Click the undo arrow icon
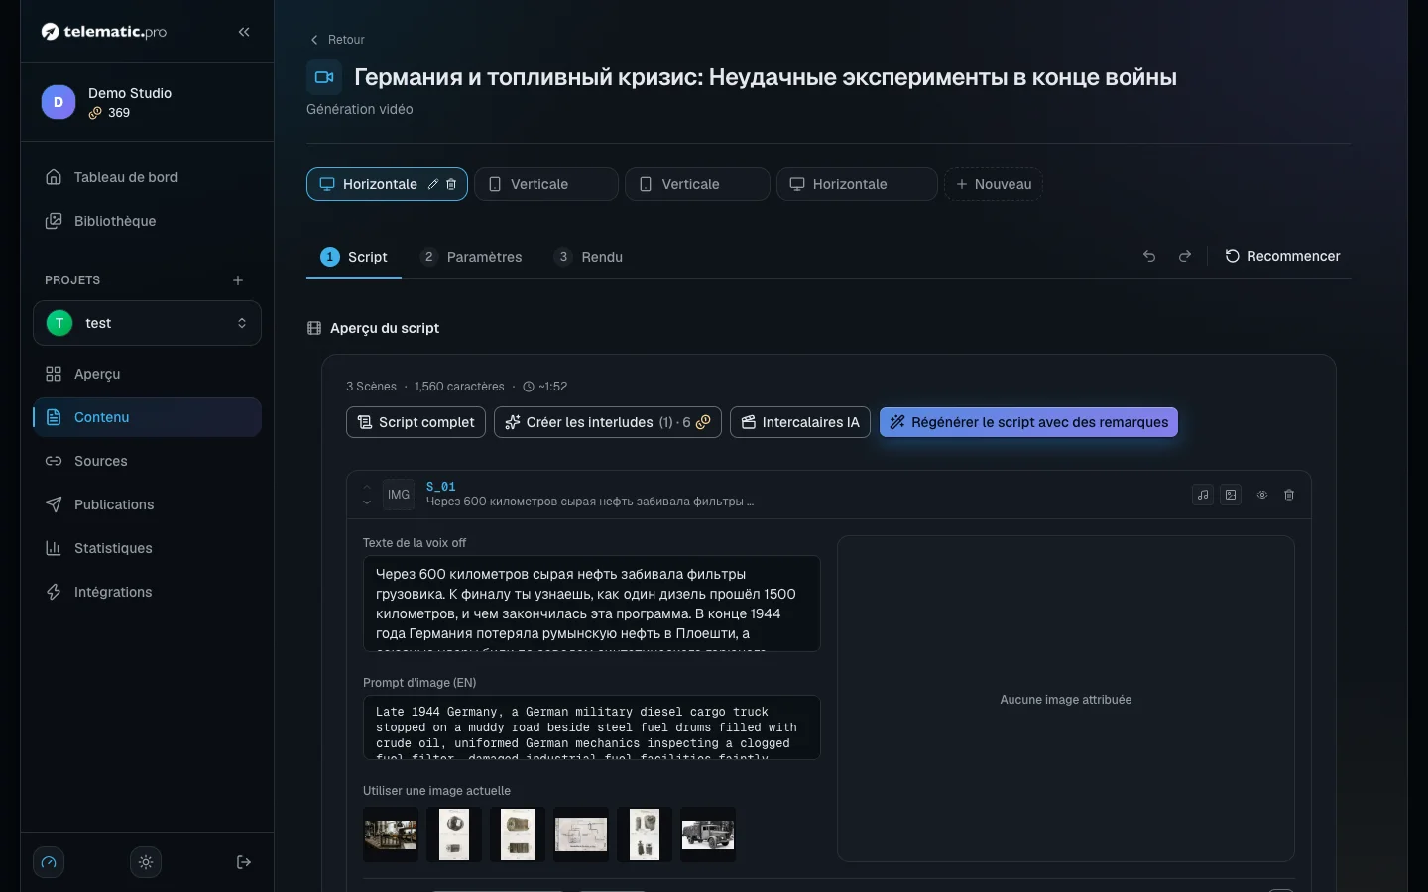Viewport: 1428px width, 892px height. point(1149,256)
